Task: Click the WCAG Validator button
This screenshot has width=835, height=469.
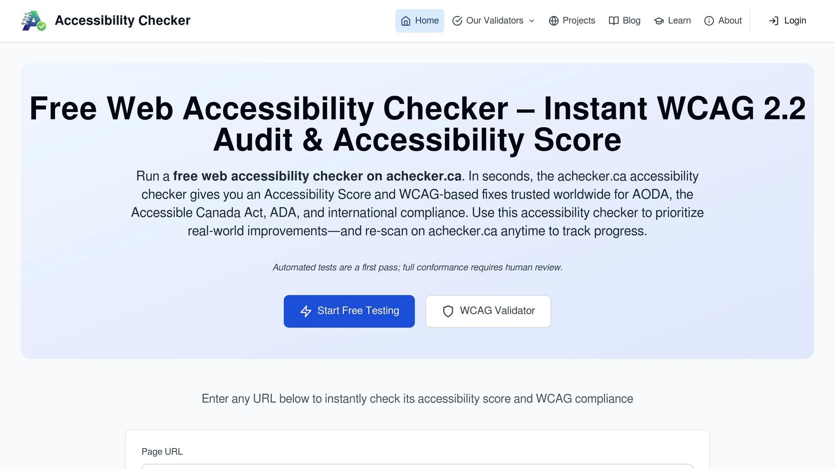Action: (x=488, y=311)
